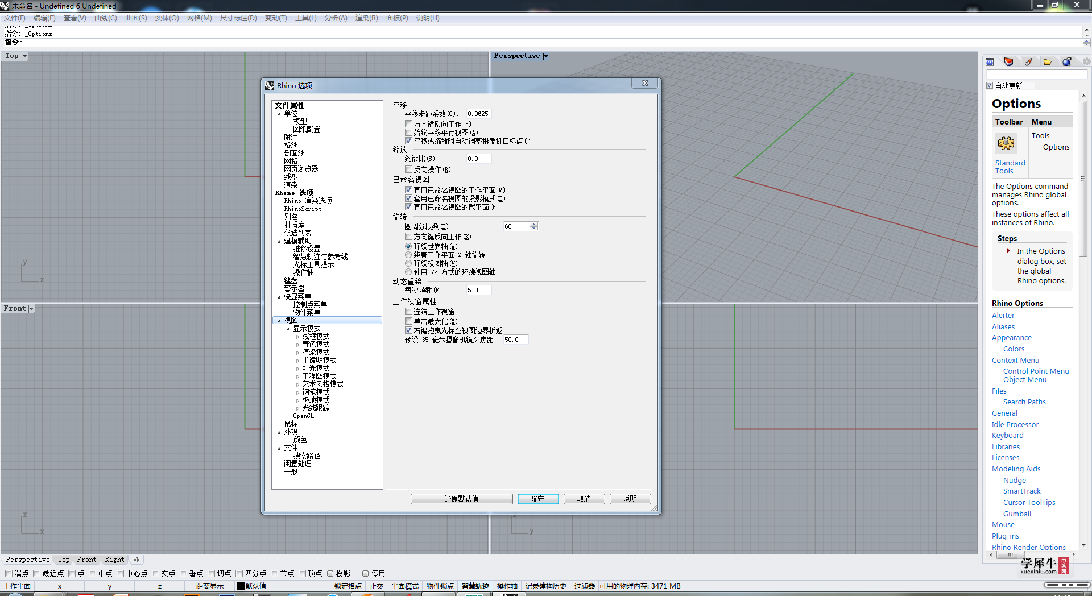Image resolution: width=1092 pixels, height=596 pixels.
Task: Select 鼠标 in options tree
Action: pyautogui.click(x=291, y=424)
